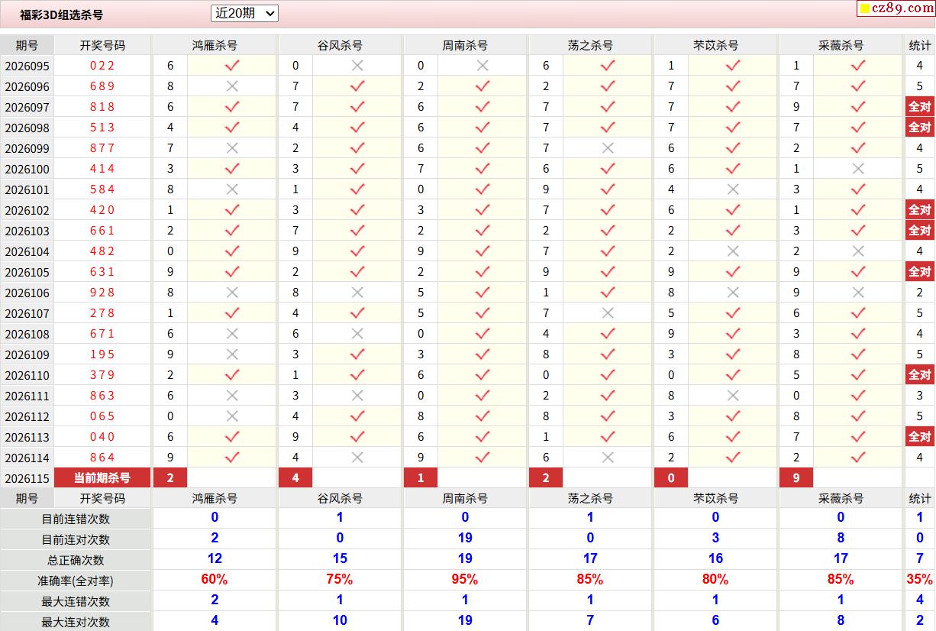This screenshot has height=631, width=936.
Task: Click the 福彩3D组选杀号 page title
Action: 62,15
